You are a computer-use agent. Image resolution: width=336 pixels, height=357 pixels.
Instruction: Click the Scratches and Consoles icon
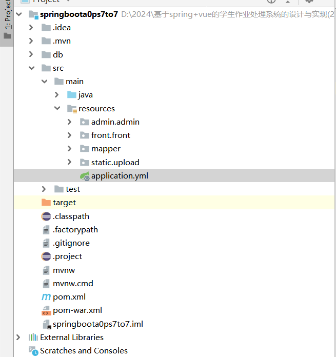tap(33, 351)
